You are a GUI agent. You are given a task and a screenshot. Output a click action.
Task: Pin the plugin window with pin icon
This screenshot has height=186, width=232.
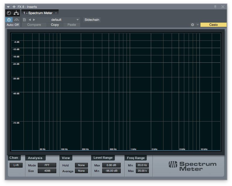coord(216,7)
